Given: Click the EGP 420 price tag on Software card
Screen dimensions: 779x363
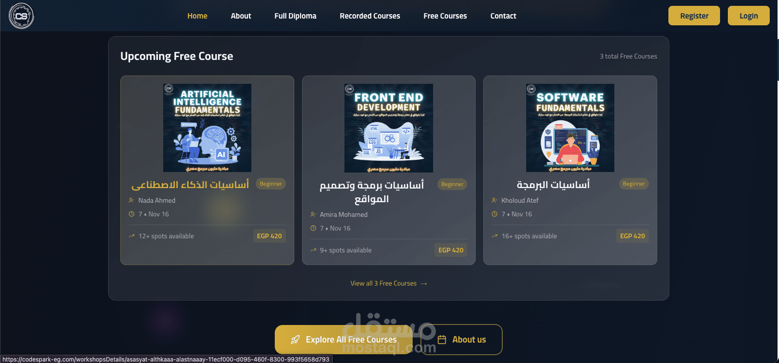Looking at the screenshot, I should tap(632, 236).
